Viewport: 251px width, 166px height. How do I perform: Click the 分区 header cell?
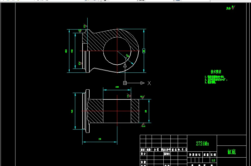[156, 150]
